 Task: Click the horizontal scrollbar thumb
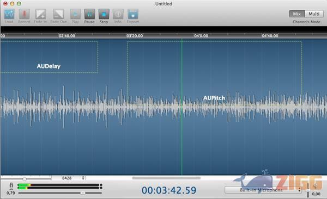[x=166, y=178]
